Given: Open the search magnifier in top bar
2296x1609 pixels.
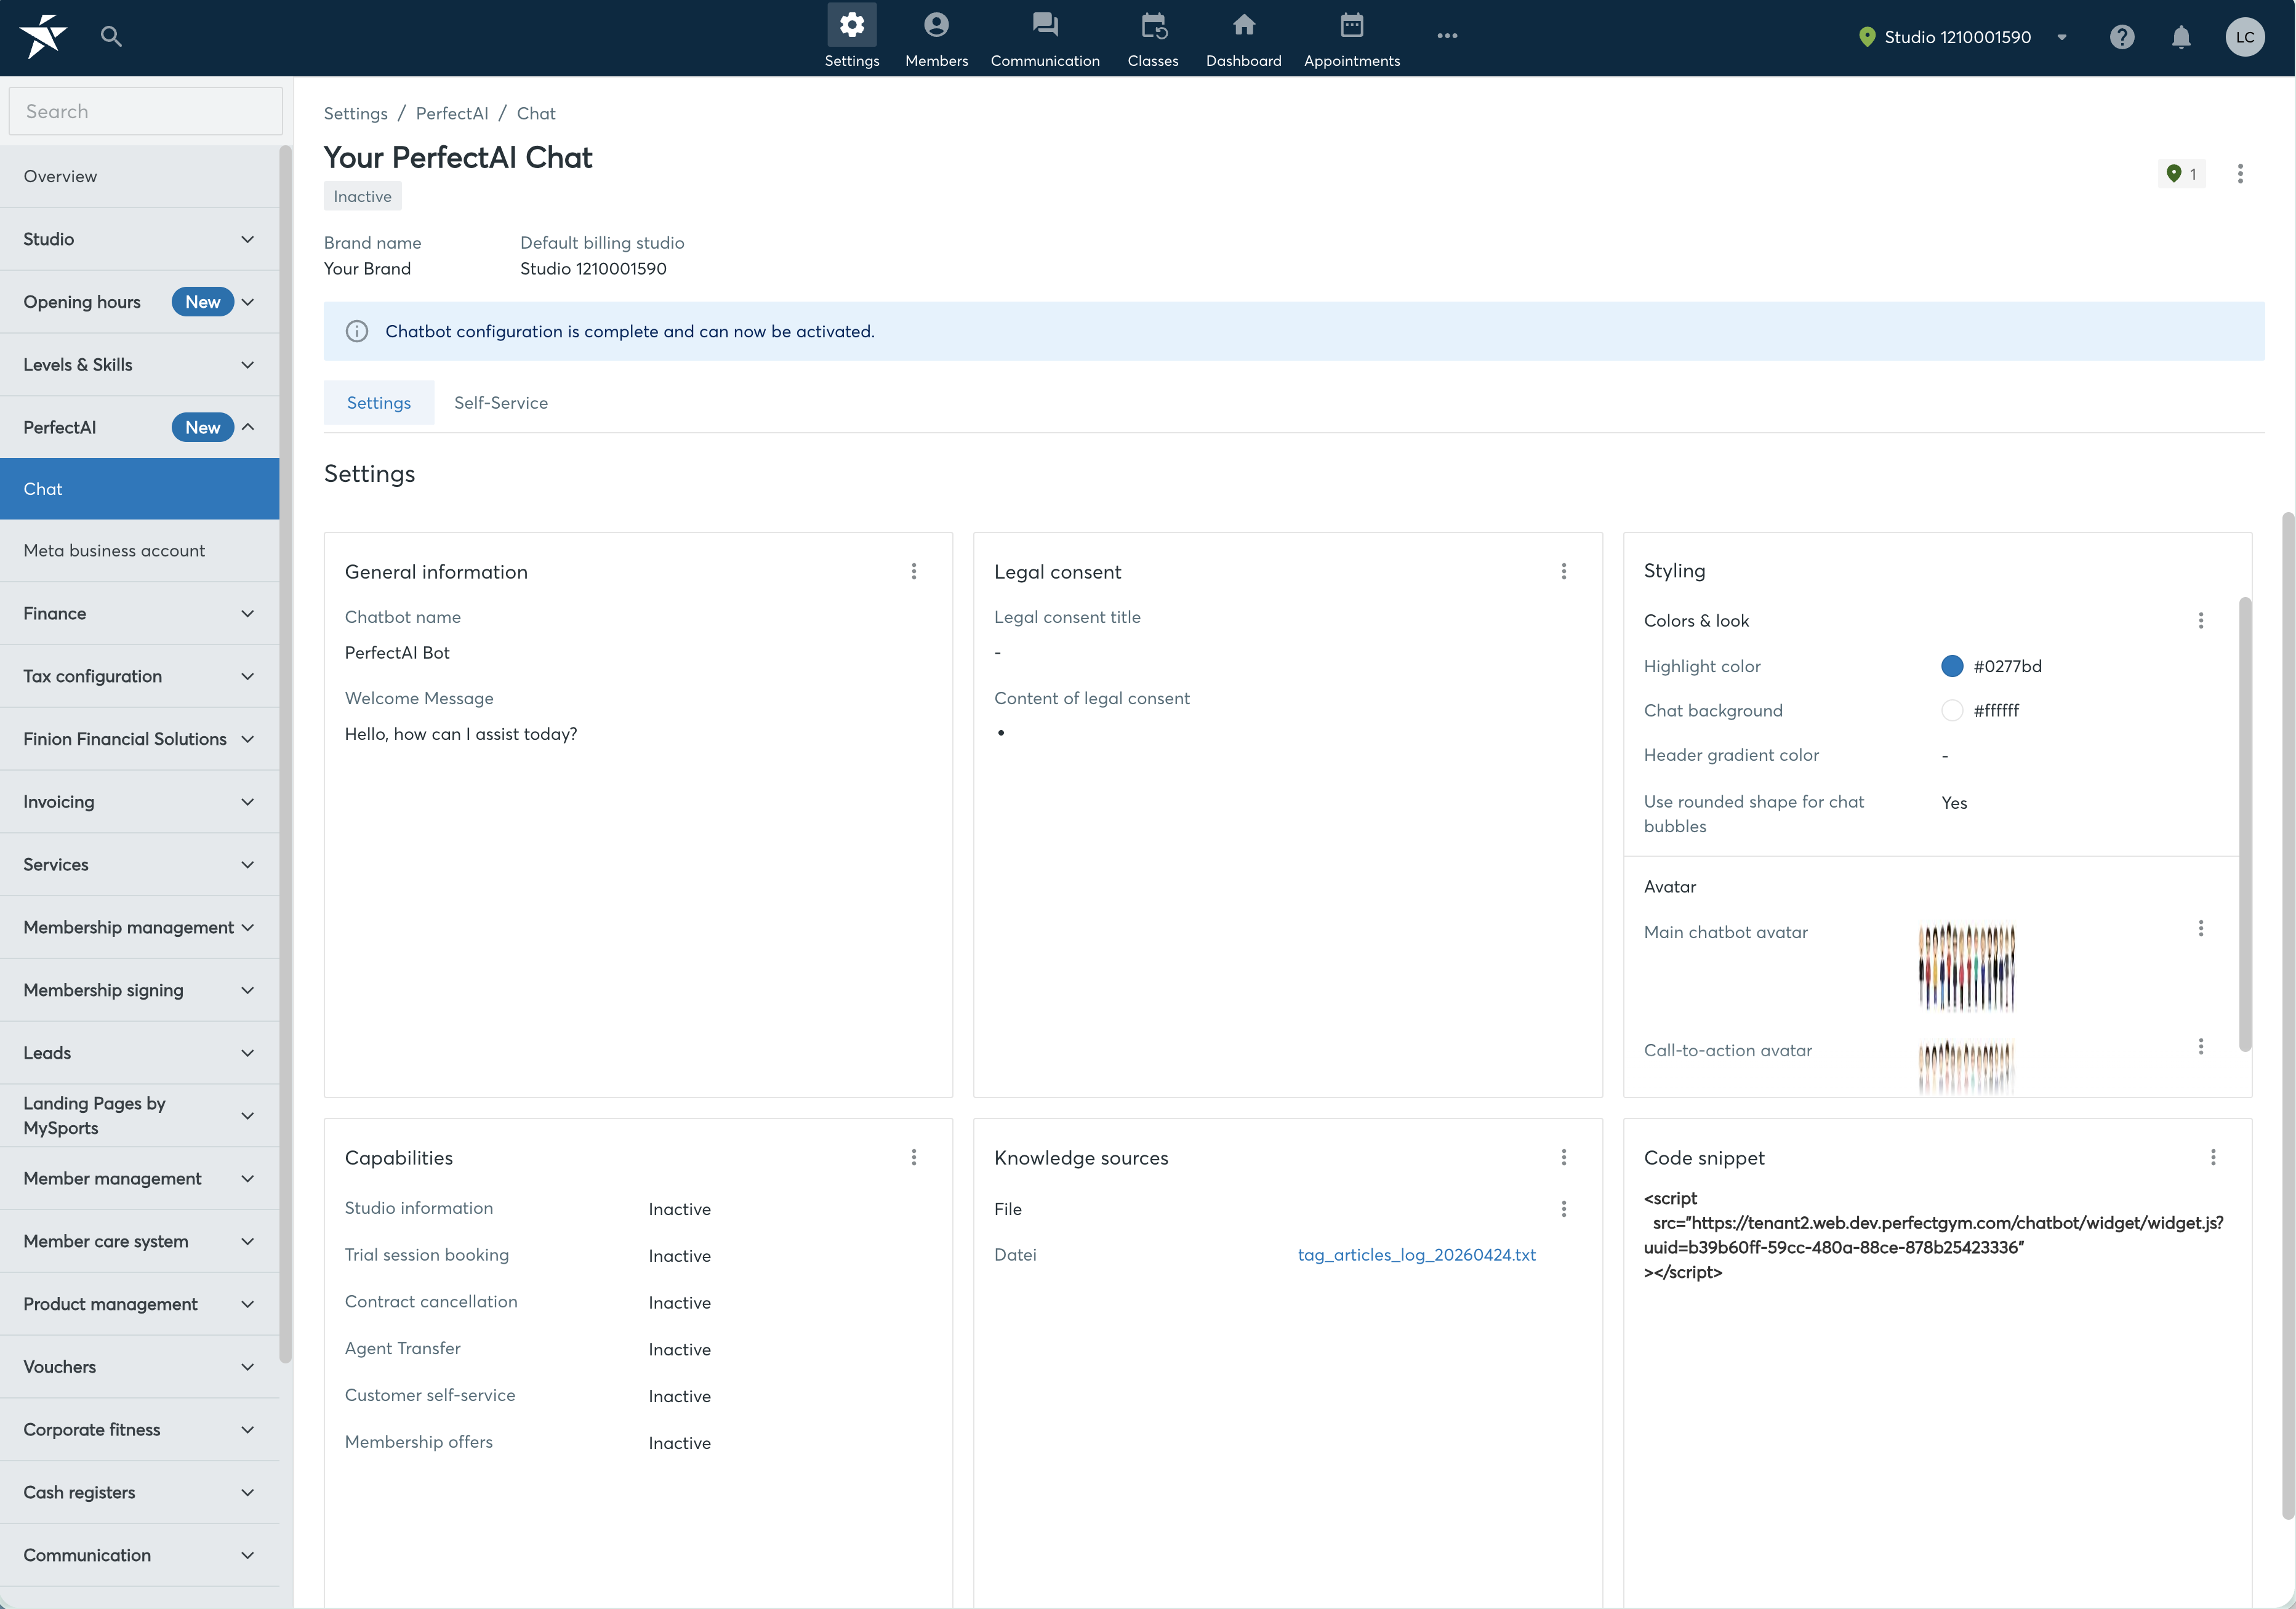Looking at the screenshot, I should 111,37.
